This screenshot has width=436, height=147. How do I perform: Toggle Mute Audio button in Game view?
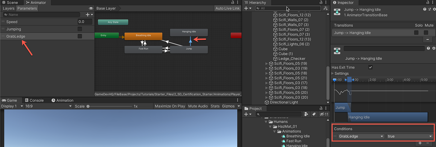(198, 106)
